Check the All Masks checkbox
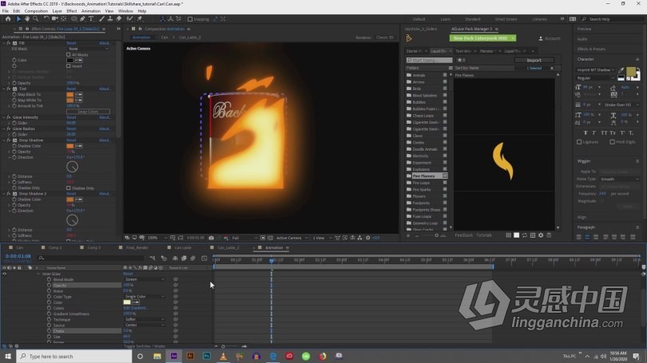Image resolution: width=647 pixels, height=363 pixels. point(69,54)
